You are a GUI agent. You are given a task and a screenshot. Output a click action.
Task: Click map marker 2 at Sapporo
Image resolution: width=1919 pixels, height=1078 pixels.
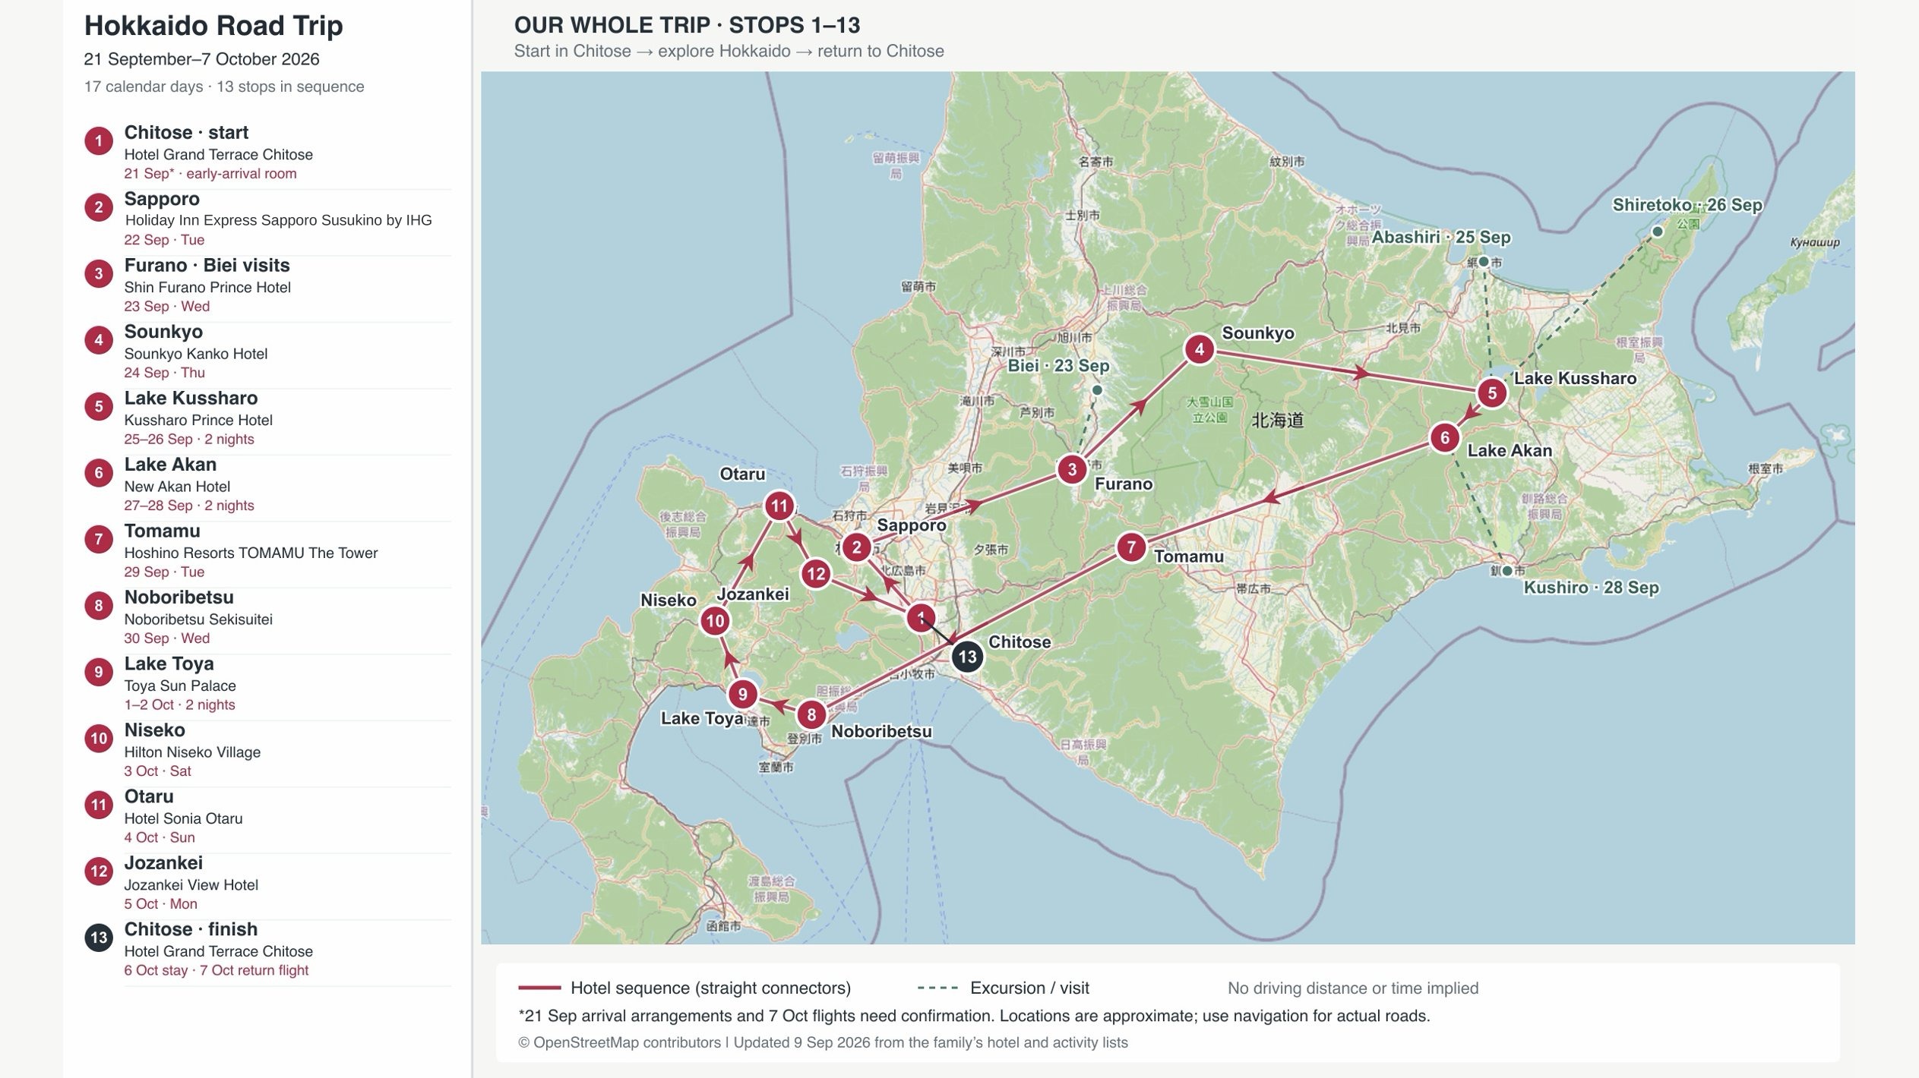point(856,547)
